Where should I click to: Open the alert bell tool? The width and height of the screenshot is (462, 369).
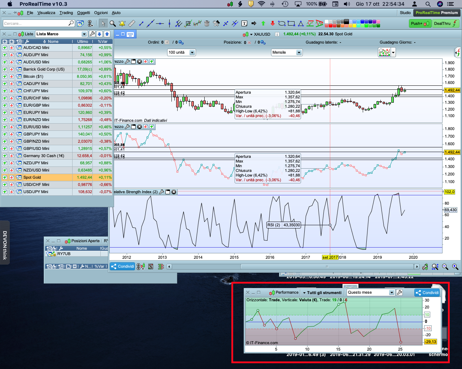point(122,23)
